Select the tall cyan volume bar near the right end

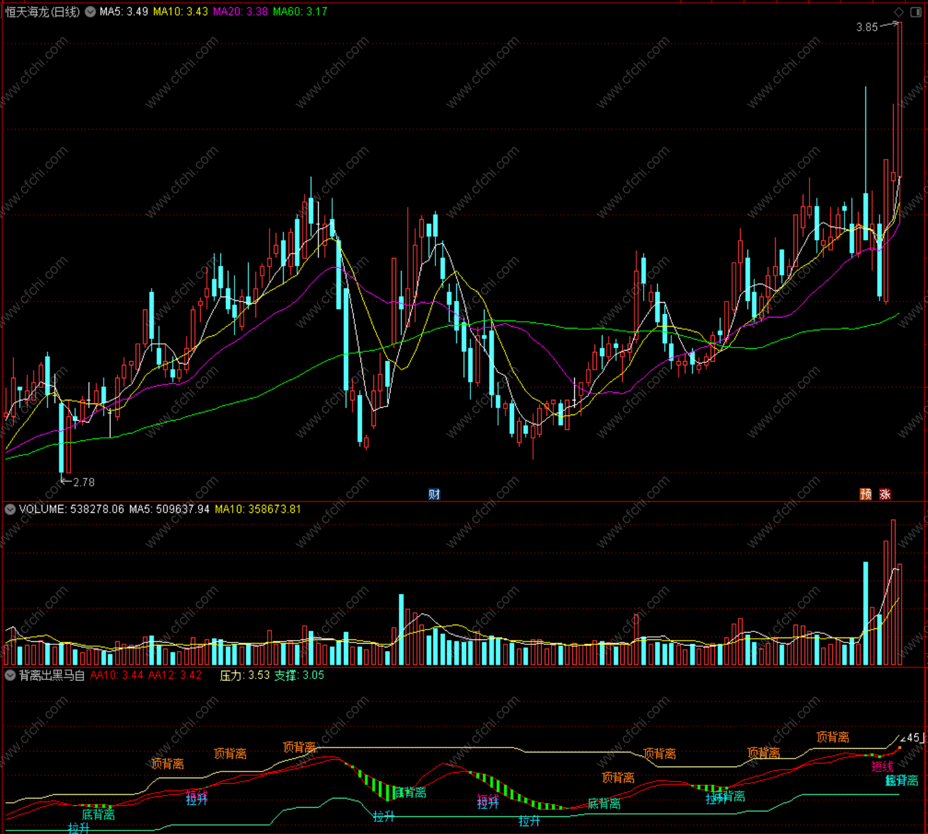click(866, 614)
